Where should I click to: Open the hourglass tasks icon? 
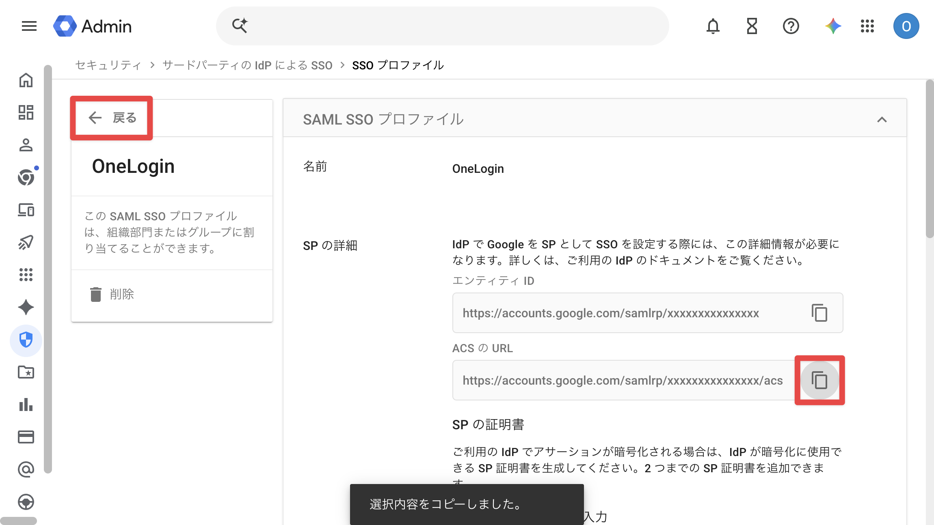coord(752,26)
